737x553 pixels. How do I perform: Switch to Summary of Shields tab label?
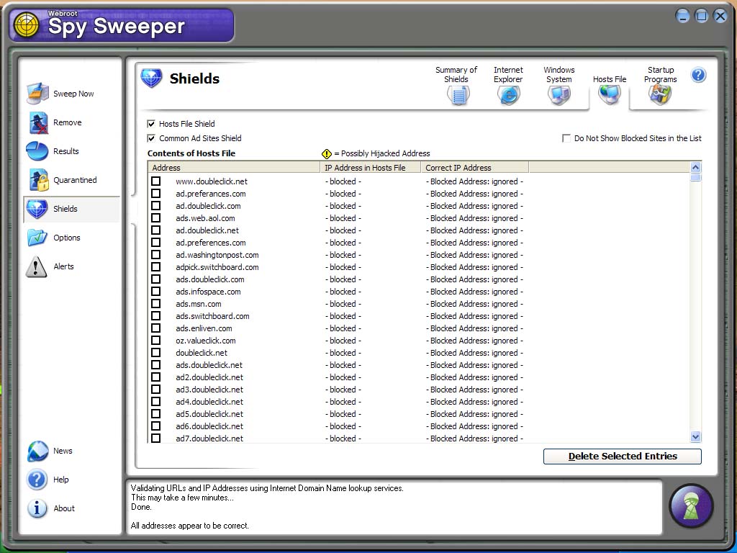pyautogui.click(x=456, y=74)
